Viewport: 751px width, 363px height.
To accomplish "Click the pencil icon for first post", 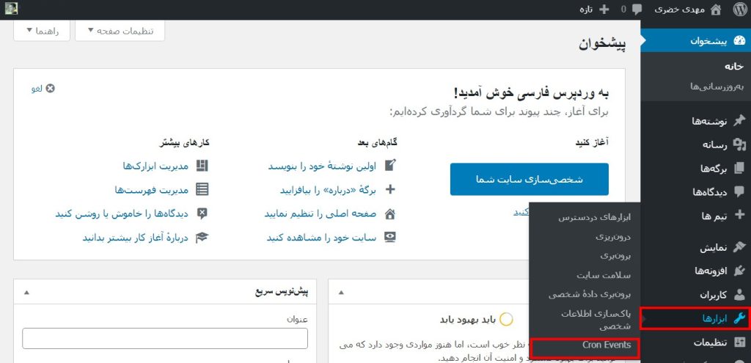I will click(391, 166).
